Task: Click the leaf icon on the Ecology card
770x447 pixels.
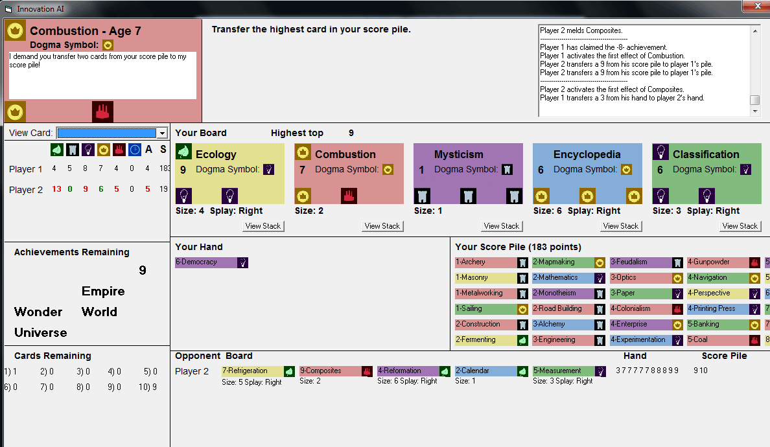Action: (183, 151)
